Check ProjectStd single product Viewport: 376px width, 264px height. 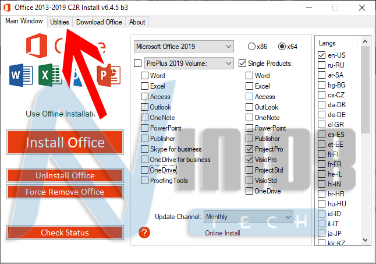tap(249, 170)
